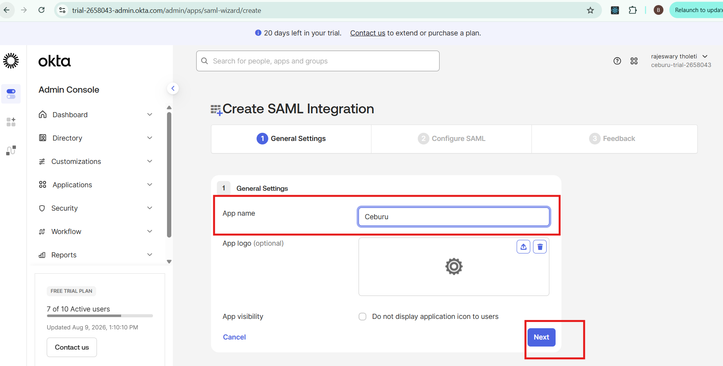
Task: Collapse the sidebar with the chevron button
Action: pos(173,88)
